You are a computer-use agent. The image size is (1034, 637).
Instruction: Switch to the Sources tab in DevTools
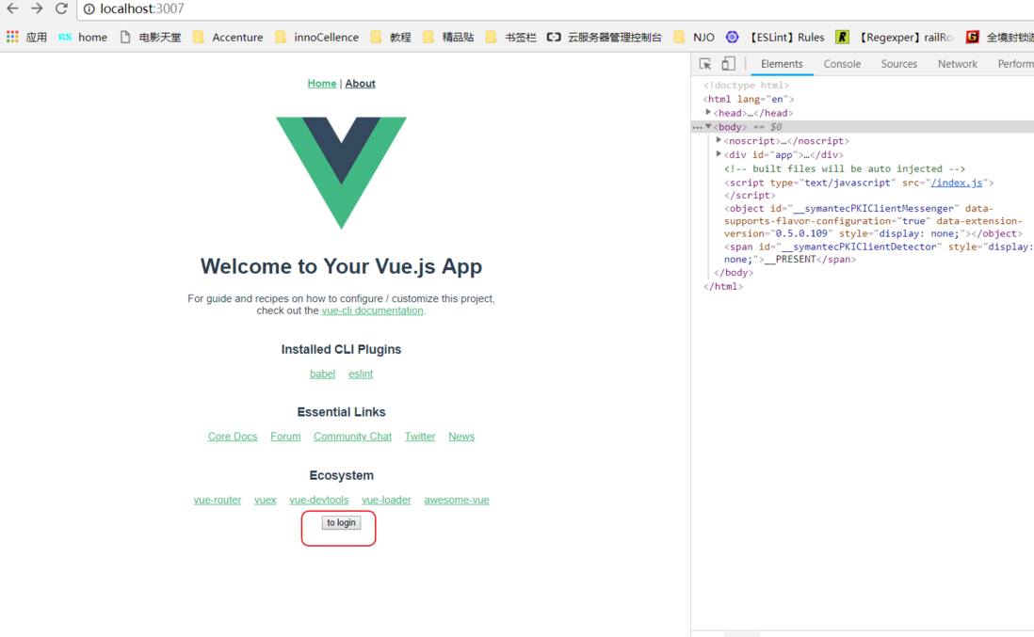click(898, 64)
